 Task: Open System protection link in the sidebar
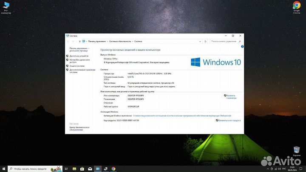tap(77, 66)
